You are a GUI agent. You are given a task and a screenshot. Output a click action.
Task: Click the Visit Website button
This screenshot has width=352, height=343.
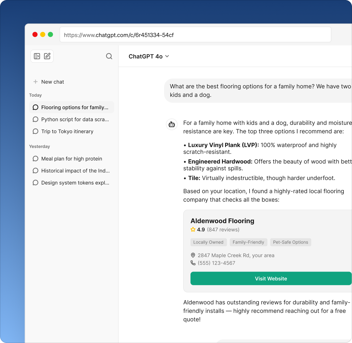(271, 278)
